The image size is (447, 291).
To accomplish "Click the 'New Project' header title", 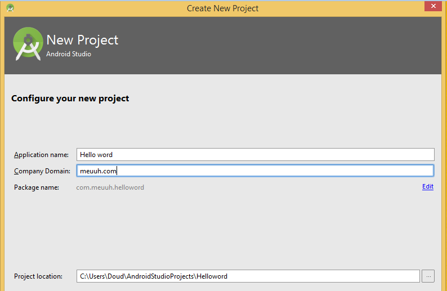I will coord(82,40).
